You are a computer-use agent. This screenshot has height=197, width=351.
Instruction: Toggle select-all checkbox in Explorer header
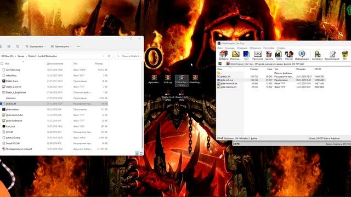click(2, 63)
